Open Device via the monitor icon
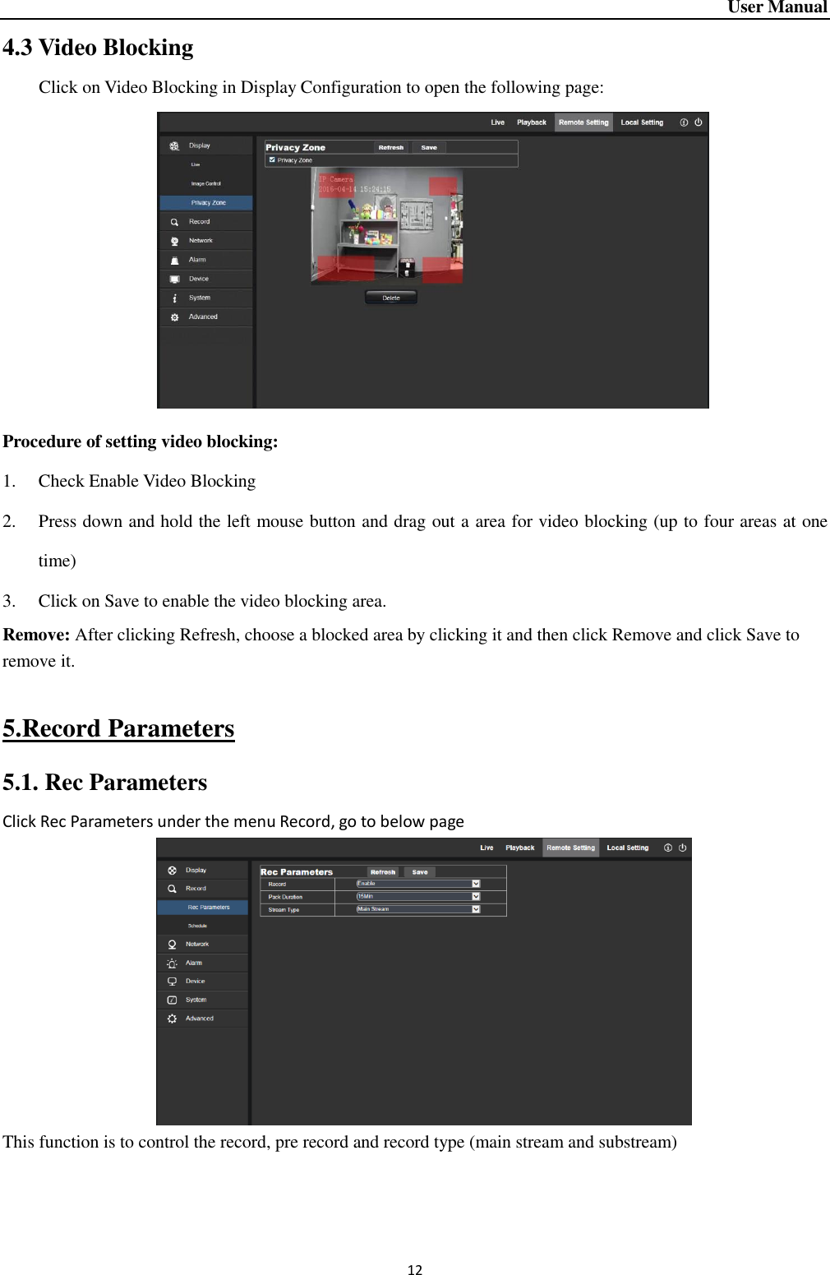This screenshot has width=830, height=1275. click(x=174, y=278)
